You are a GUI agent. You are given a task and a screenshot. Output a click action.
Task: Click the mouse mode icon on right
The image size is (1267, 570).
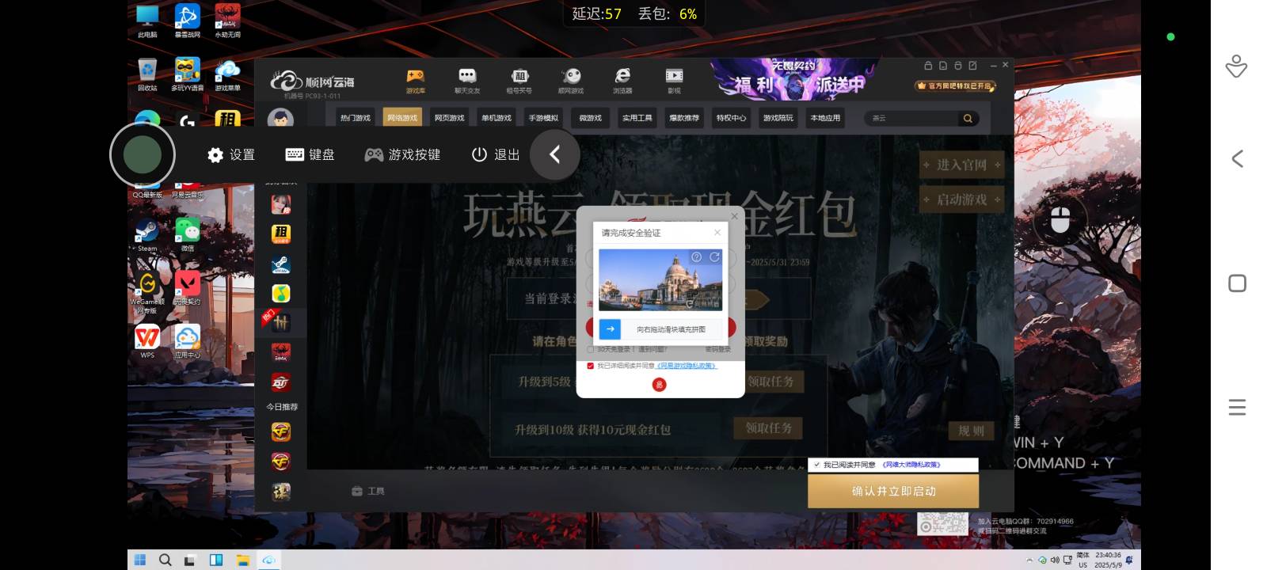(x=1060, y=219)
